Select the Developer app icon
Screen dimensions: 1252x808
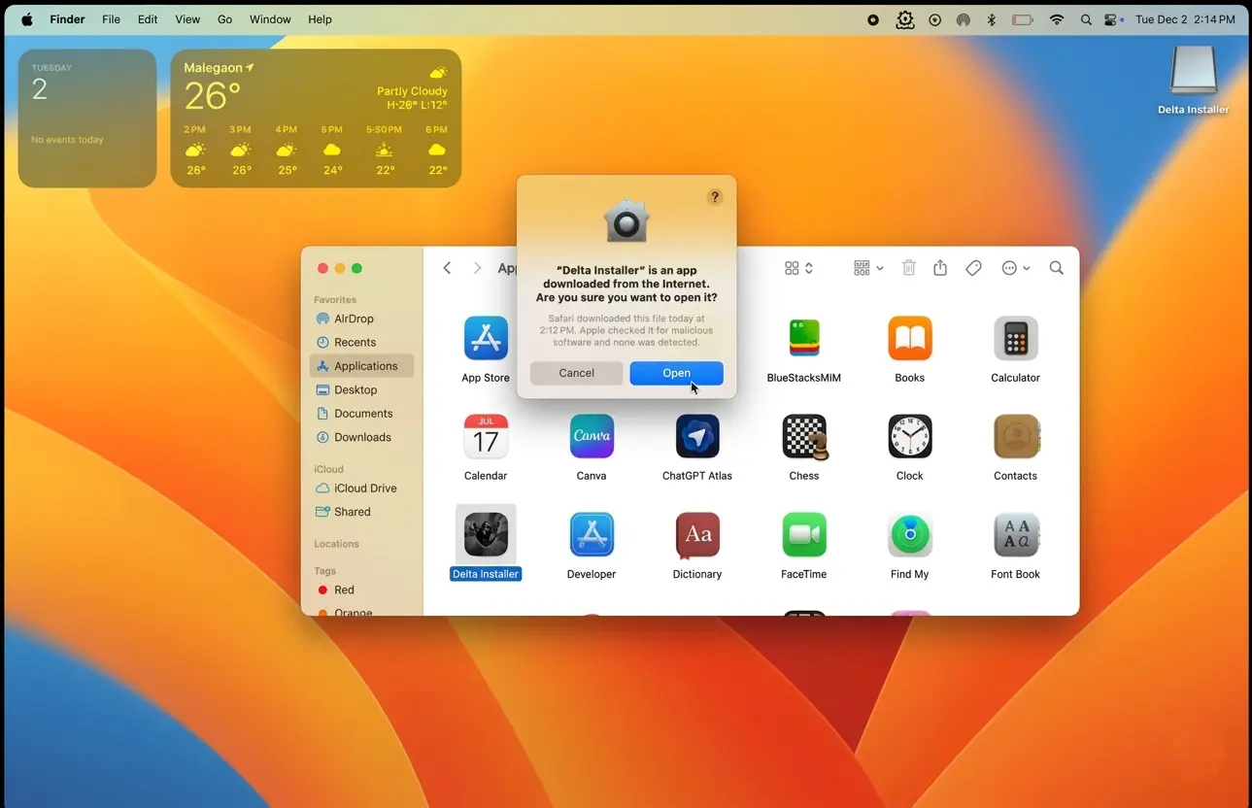point(592,535)
